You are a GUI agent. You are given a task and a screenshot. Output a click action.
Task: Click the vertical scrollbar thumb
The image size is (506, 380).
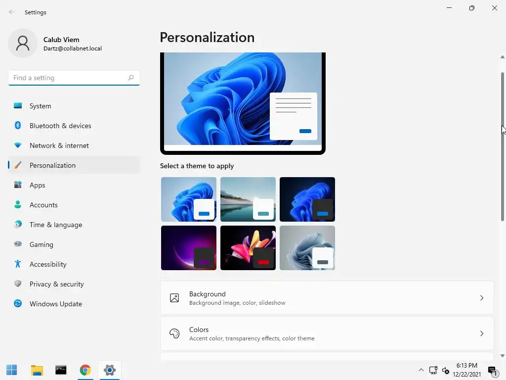[x=503, y=147]
